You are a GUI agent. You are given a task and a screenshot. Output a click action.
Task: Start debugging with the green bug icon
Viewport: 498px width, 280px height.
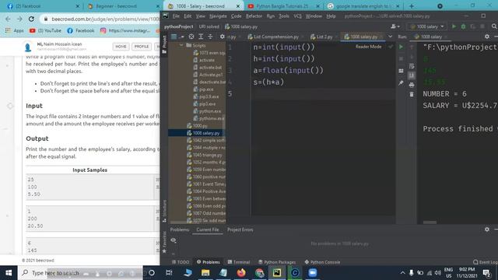[x=464, y=26]
